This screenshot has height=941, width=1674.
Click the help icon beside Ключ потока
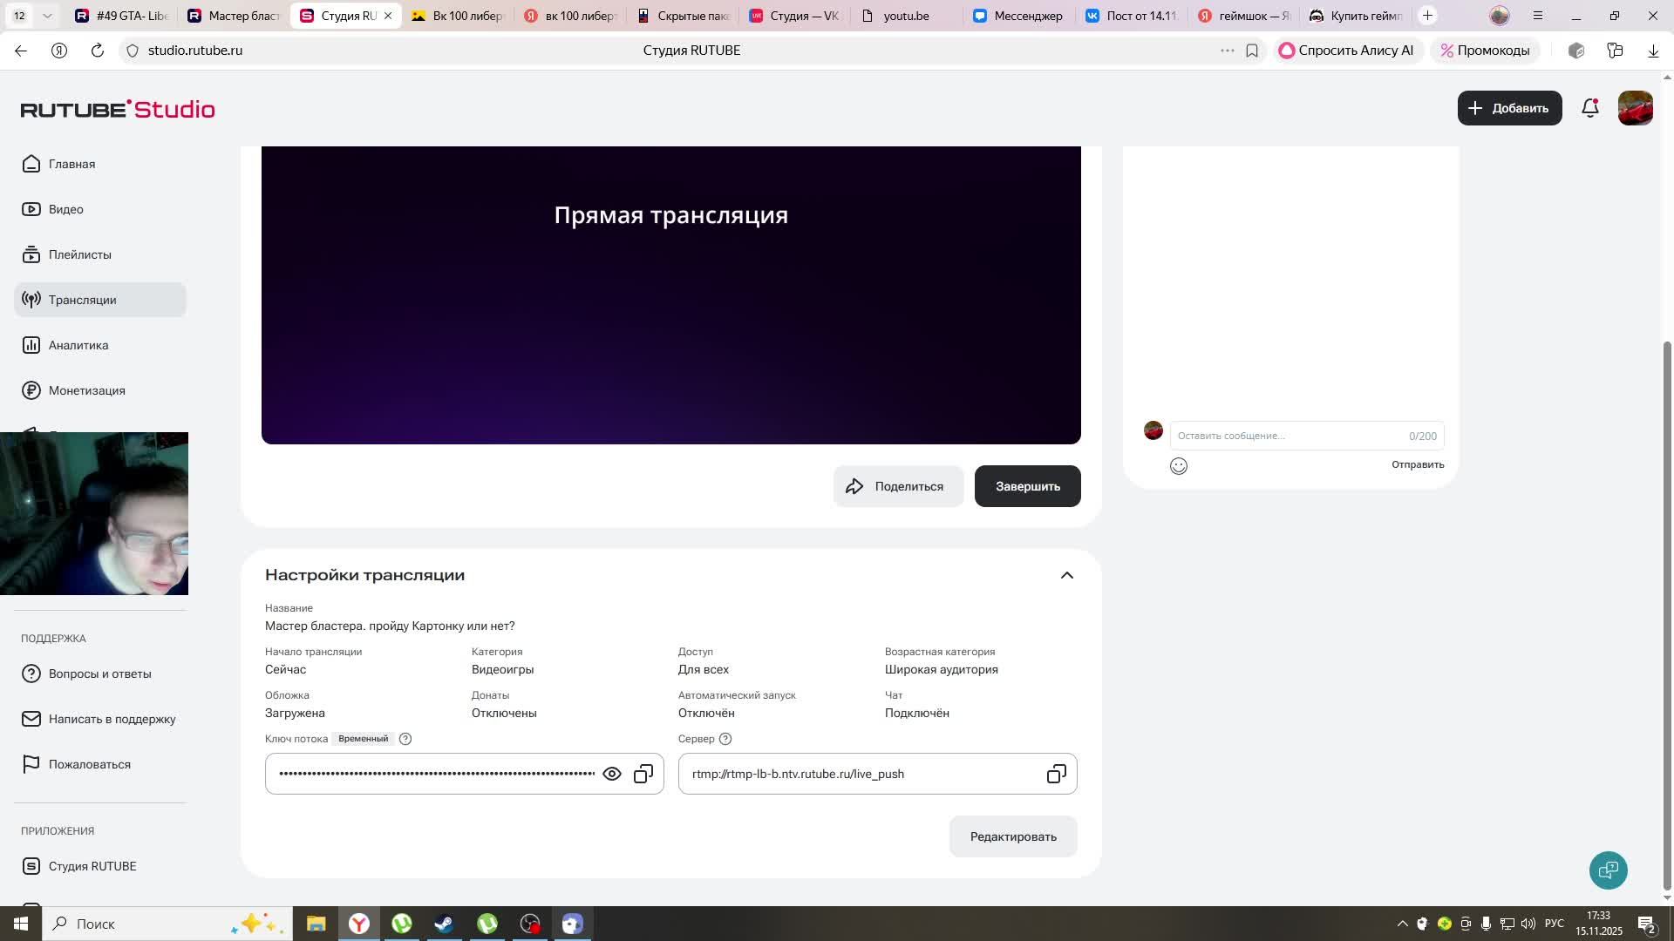pyautogui.click(x=405, y=739)
